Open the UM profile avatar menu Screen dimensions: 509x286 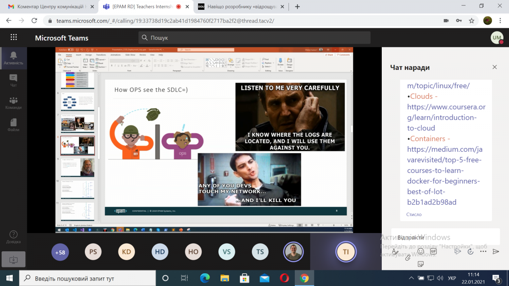(497, 38)
